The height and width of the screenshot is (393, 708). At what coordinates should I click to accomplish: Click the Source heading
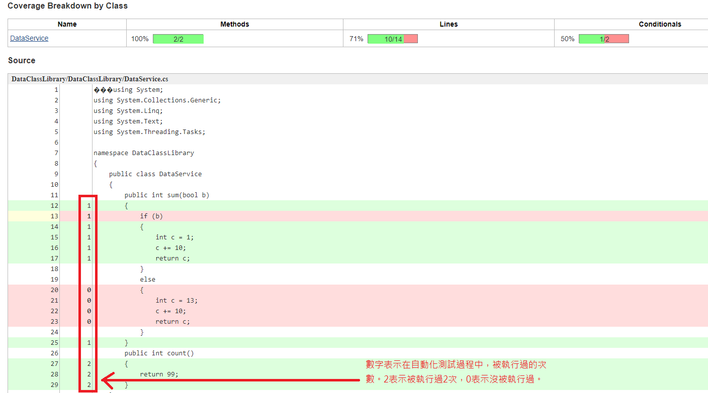pos(22,60)
